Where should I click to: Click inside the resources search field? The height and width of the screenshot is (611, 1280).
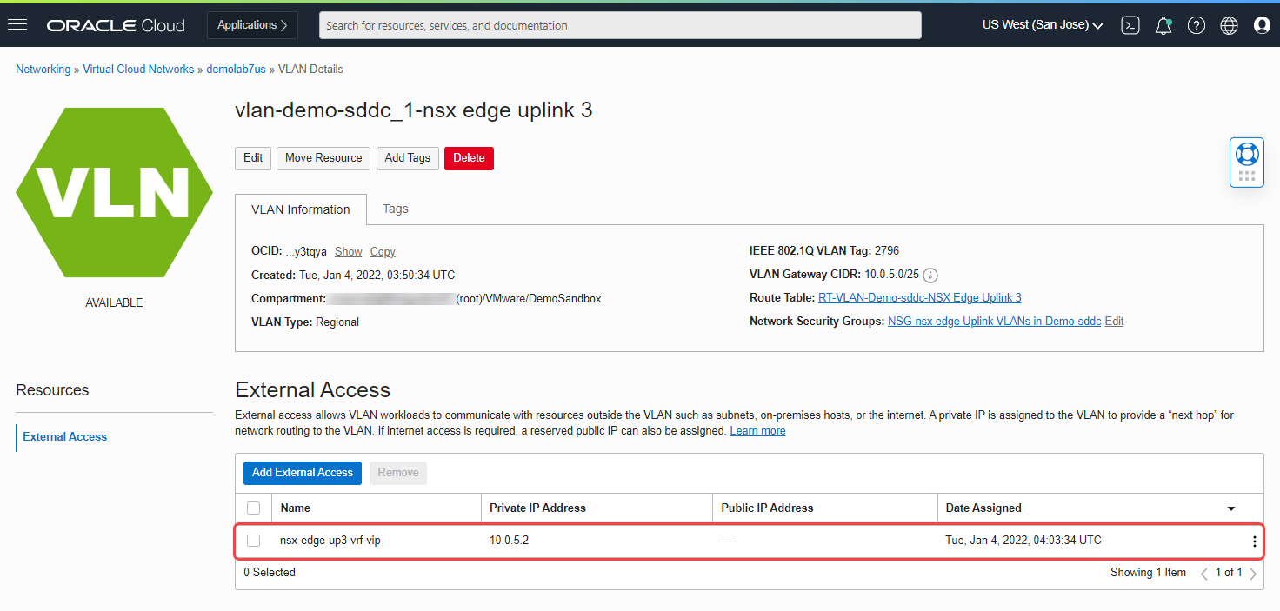click(620, 25)
